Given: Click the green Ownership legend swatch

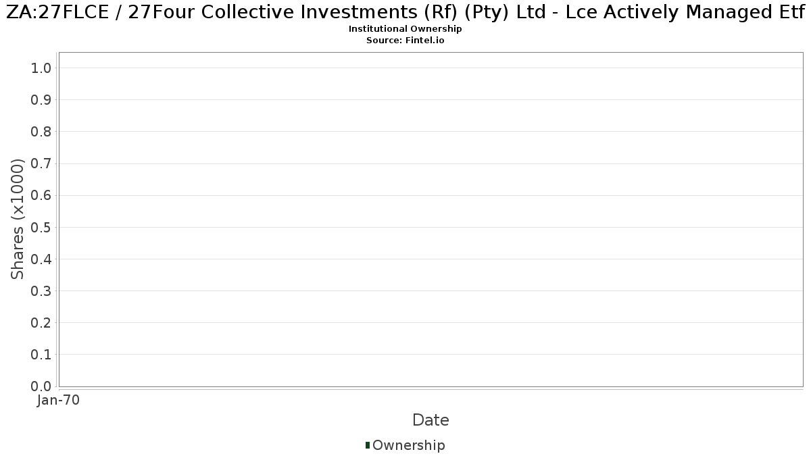Looking at the screenshot, I should pos(367,445).
